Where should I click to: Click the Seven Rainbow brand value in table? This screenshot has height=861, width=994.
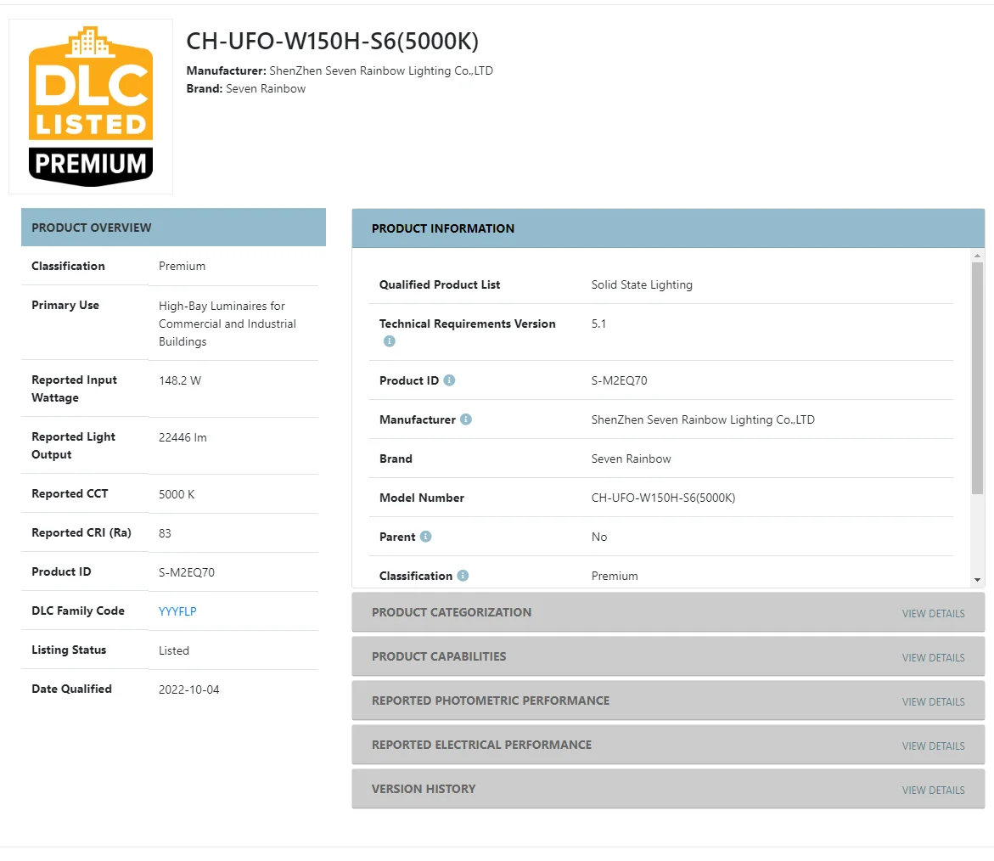click(631, 459)
